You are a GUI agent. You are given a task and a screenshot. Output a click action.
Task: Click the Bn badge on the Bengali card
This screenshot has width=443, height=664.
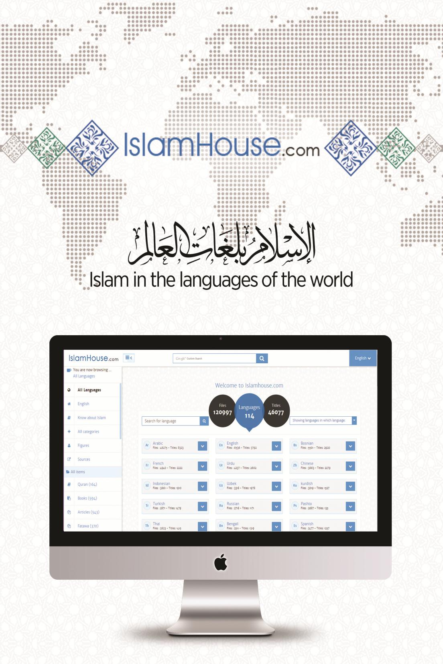(221, 525)
